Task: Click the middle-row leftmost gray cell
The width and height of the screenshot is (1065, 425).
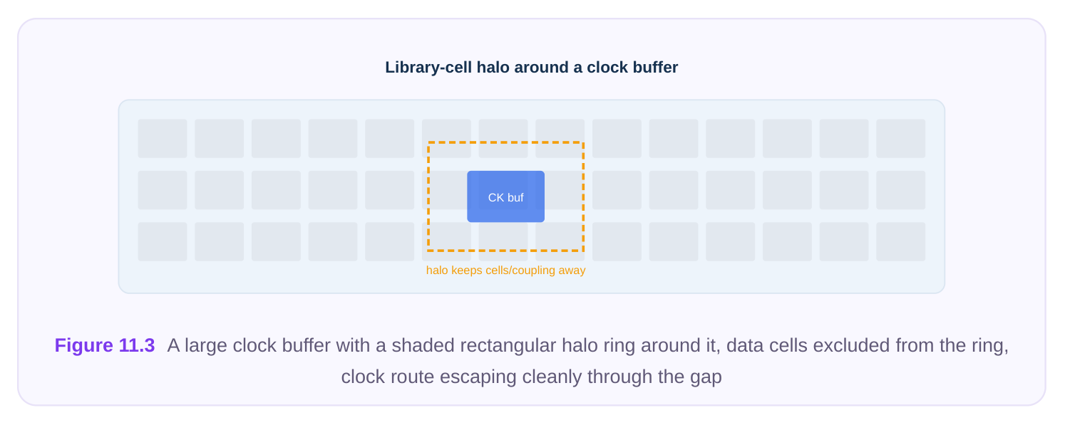Action: click(163, 190)
